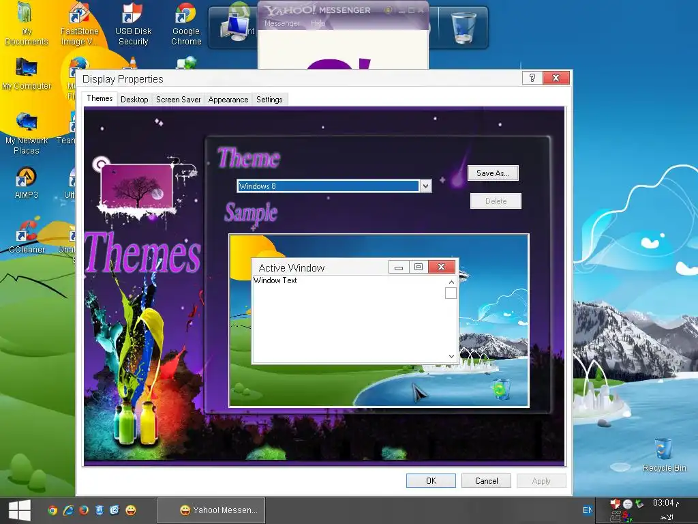This screenshot has height=524, width=698.
Task: Click the white face tray icon
Action: pos(628,504)
